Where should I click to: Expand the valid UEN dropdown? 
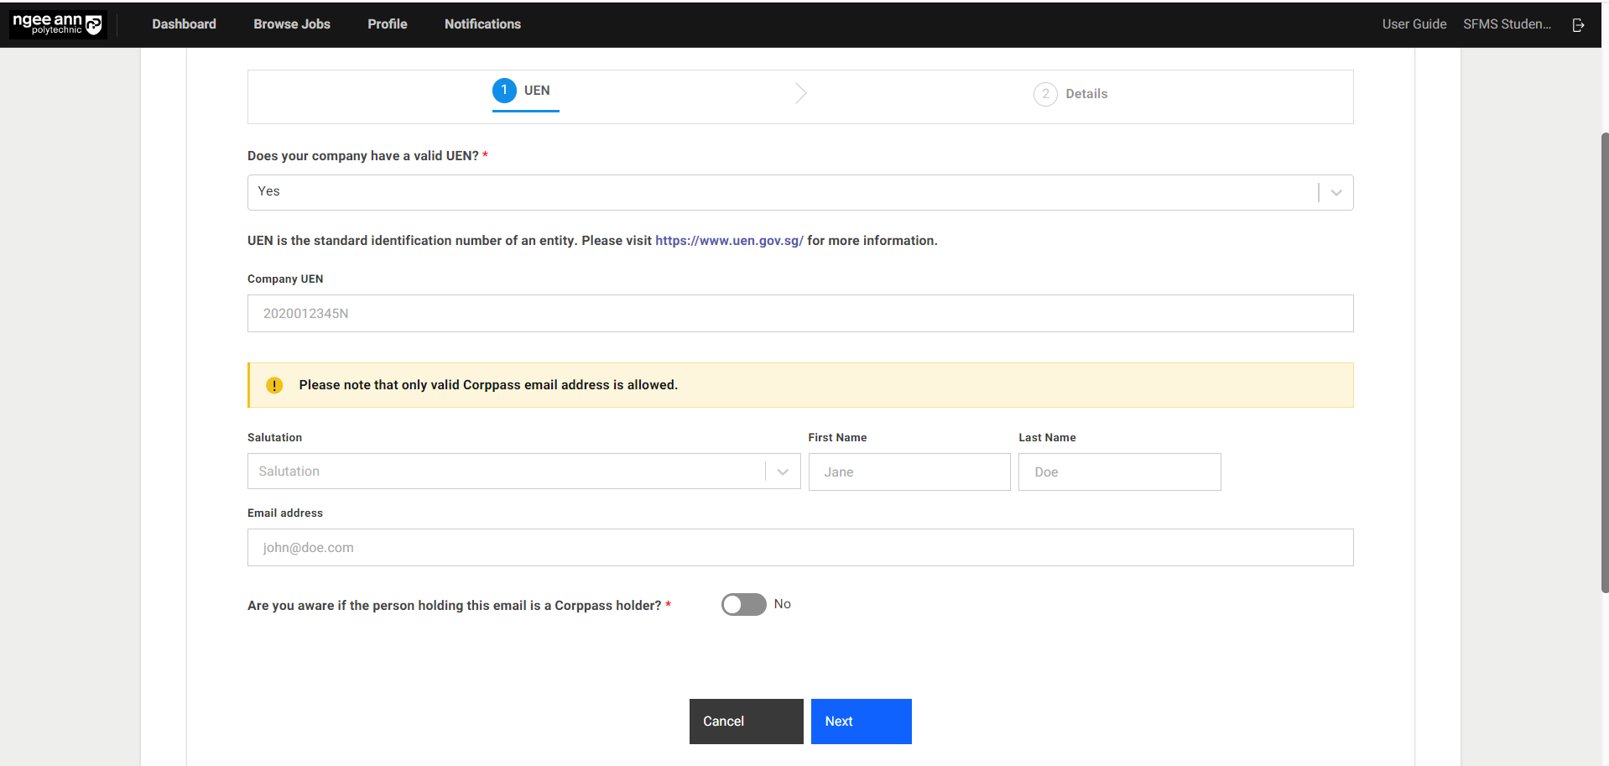[1336, 193]
